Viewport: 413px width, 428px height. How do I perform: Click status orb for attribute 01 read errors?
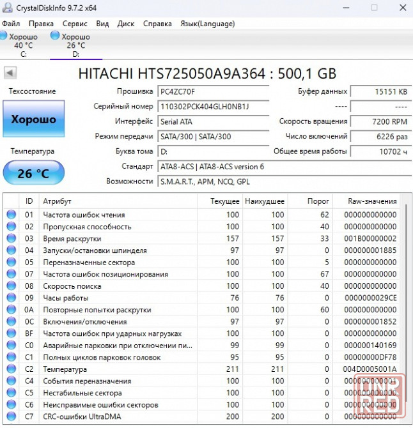(11, 215)
